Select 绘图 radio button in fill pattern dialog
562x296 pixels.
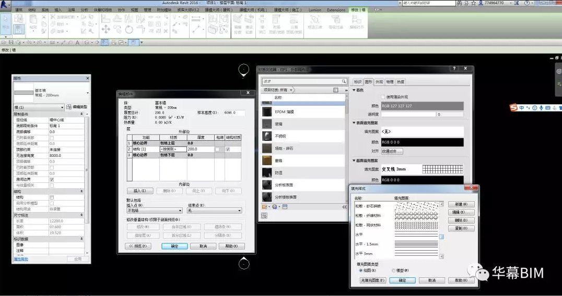click(x=360, y=270)
